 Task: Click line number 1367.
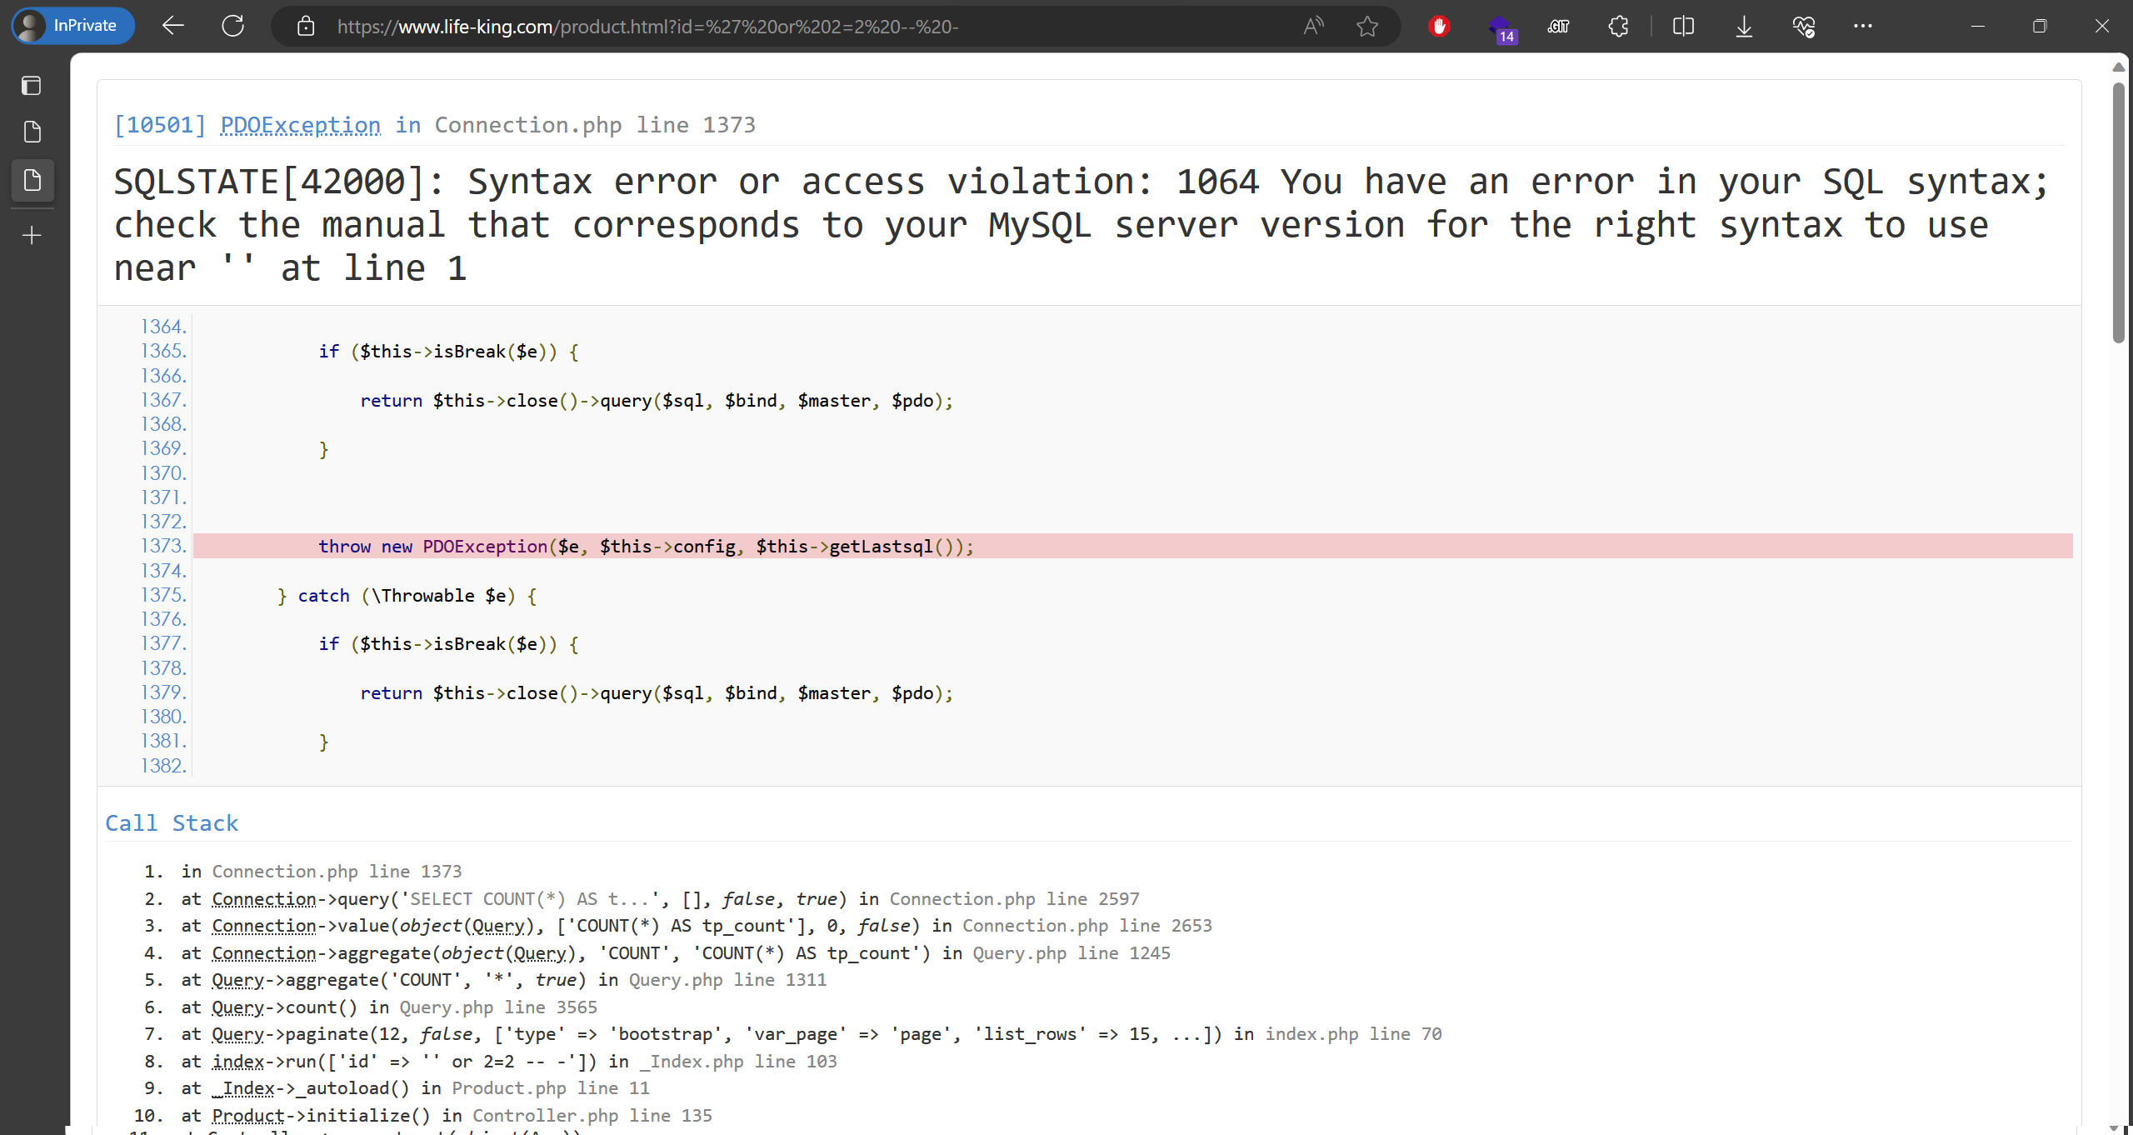163,400
